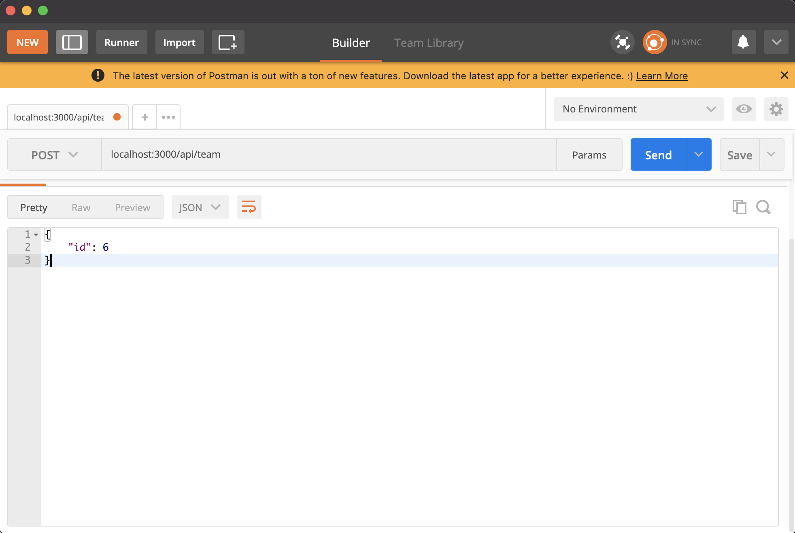This screenshot has height=533, width=795.
Task: Switch response view to Raw
Action: (x=81, y=207)
